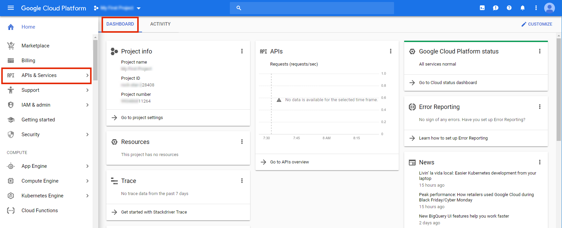This screenshot has height=228, width=562.
Task: Click the 'All services normal' status text
Action: 437,64
